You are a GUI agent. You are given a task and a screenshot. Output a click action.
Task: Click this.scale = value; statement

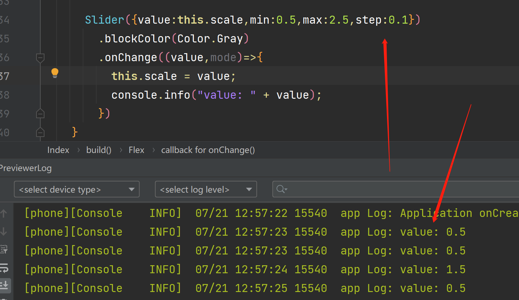(173, 76)
